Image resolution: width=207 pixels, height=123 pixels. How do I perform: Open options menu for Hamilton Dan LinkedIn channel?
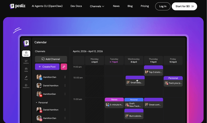click(x=65, y=77)
